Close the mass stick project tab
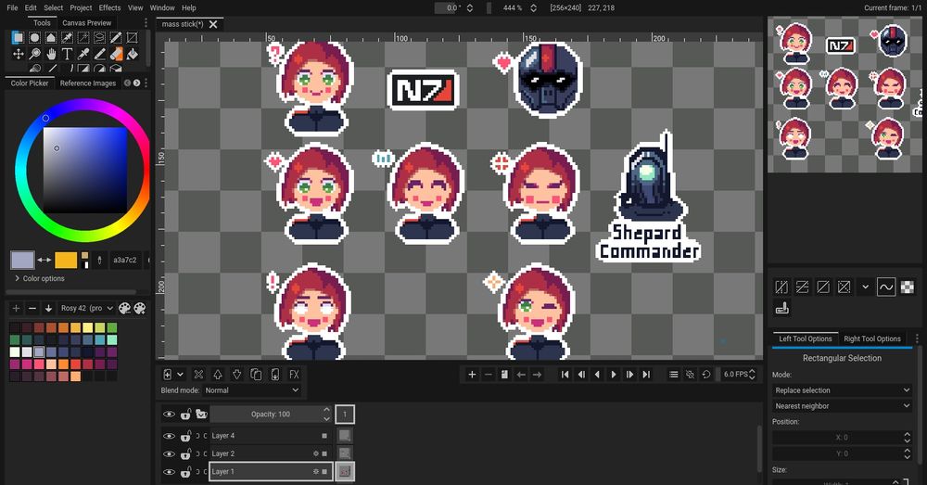 (x=213, y=24)
